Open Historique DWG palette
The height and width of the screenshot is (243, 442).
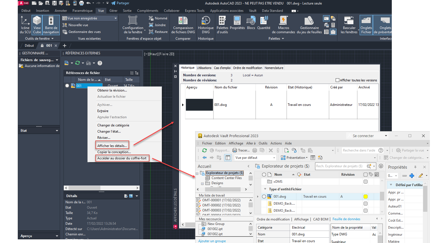pyautogui.click(x=206, y=25)
